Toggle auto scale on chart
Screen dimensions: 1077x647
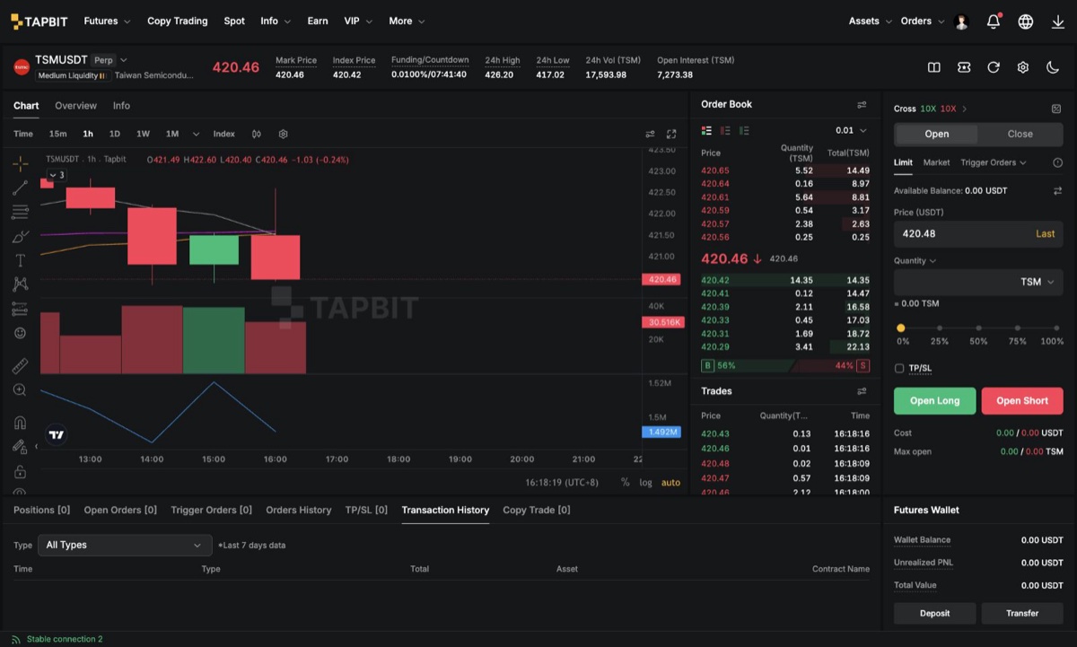[x=671, y=483]
